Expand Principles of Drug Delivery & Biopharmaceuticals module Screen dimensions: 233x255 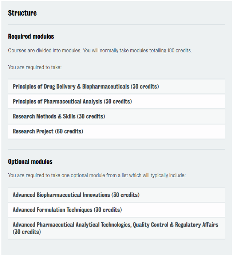pos(116,86)
